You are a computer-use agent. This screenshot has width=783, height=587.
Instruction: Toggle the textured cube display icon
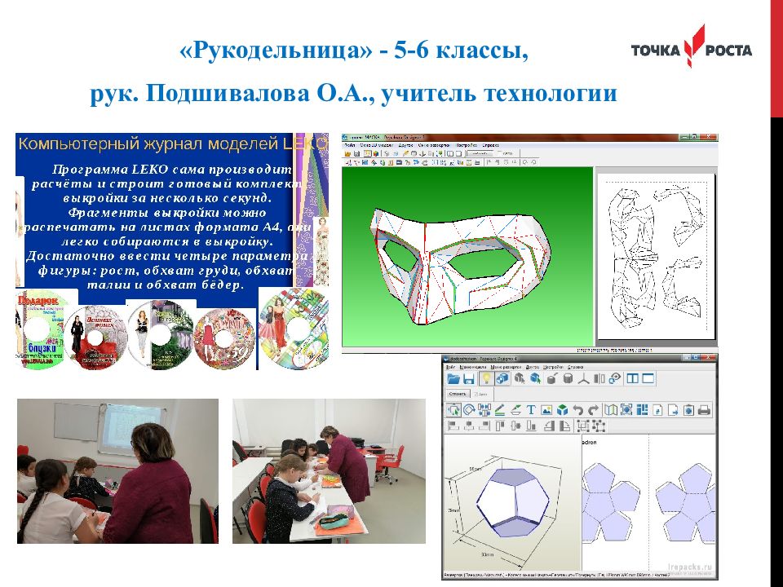tap(500, 378)
